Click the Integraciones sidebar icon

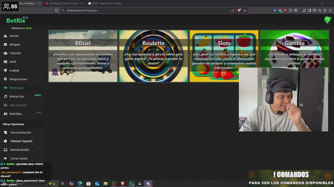pos(5,79)
